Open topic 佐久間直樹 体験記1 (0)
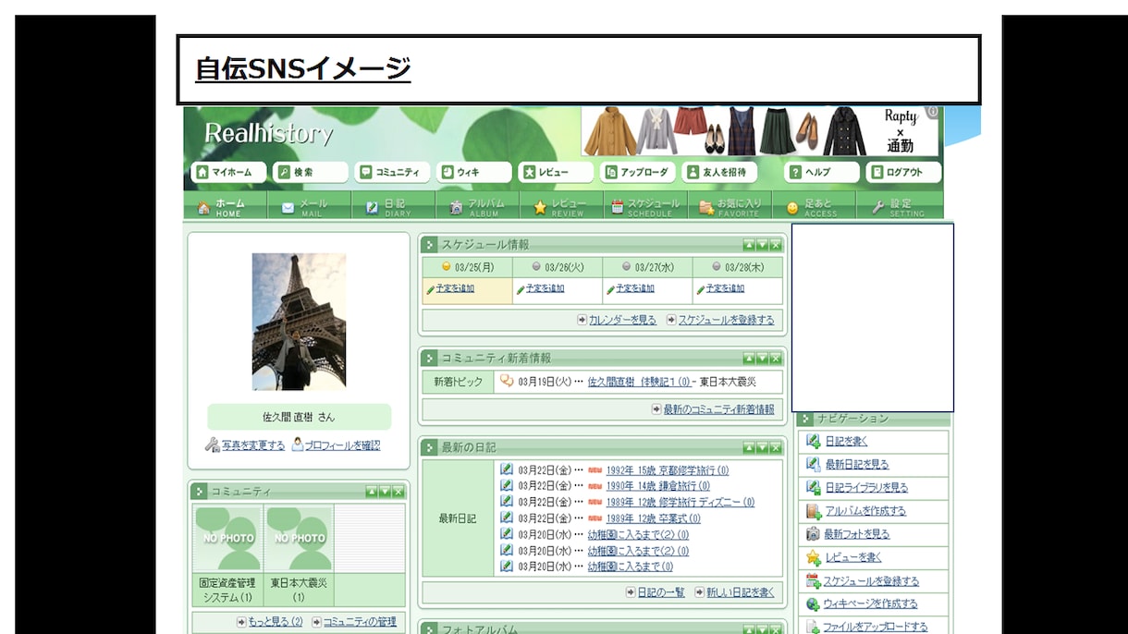The width and height of the screenshot is (1128, 634). [x=639, y=382]
